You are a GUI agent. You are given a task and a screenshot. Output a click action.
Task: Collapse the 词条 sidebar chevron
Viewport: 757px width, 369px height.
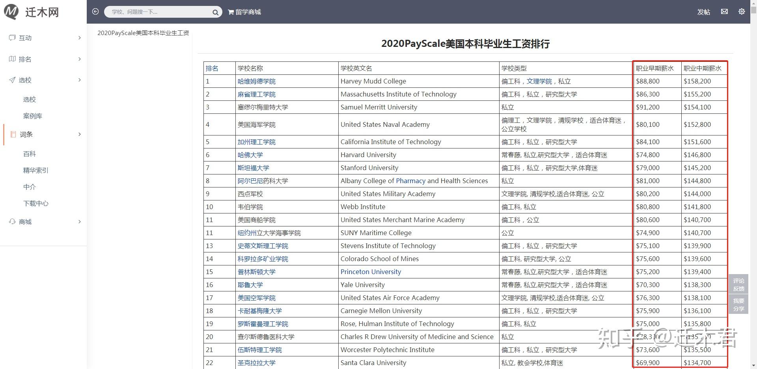pos(80,134)
